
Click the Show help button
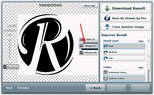(90, 6)
